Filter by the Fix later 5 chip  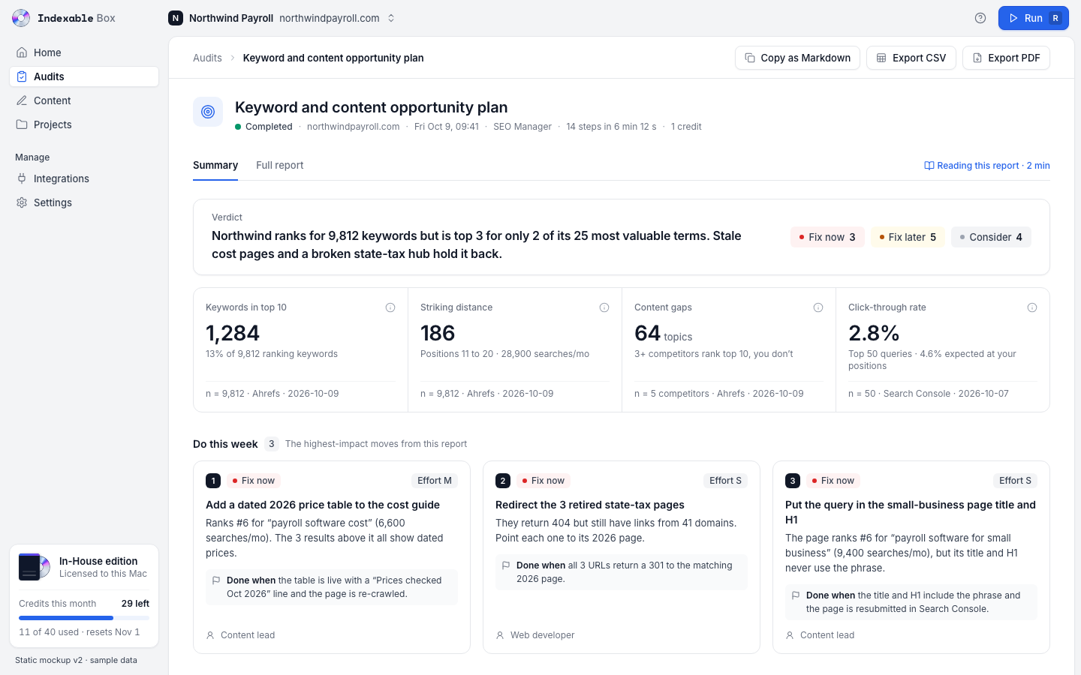click(908, 237)
